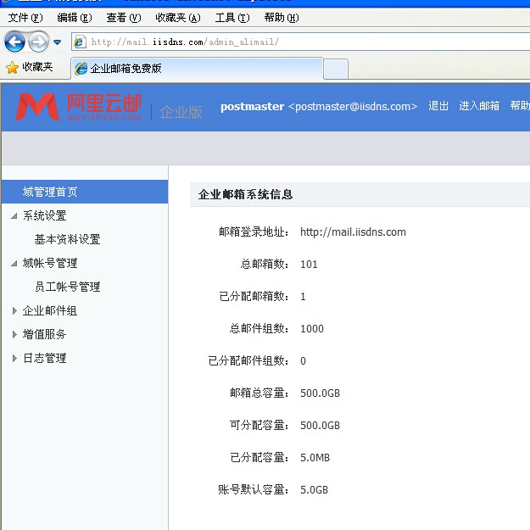
Task: Select 员工帐号管理 in the sidebar
Action: tap(67, 287)
